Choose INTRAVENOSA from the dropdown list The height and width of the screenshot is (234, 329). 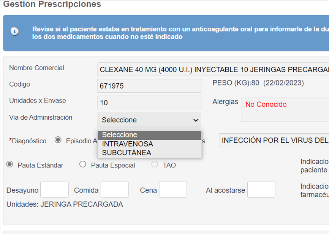pos(128,144)
